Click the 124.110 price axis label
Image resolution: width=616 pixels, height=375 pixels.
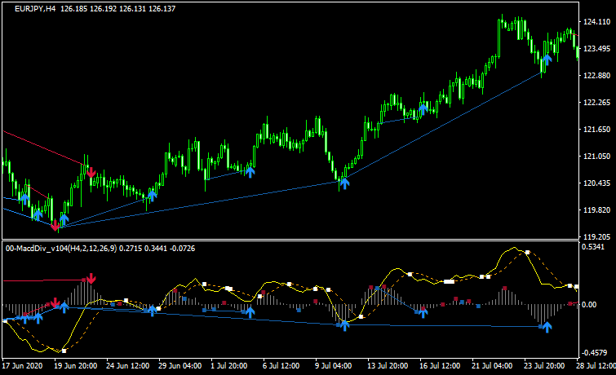(x=597, y=23)
